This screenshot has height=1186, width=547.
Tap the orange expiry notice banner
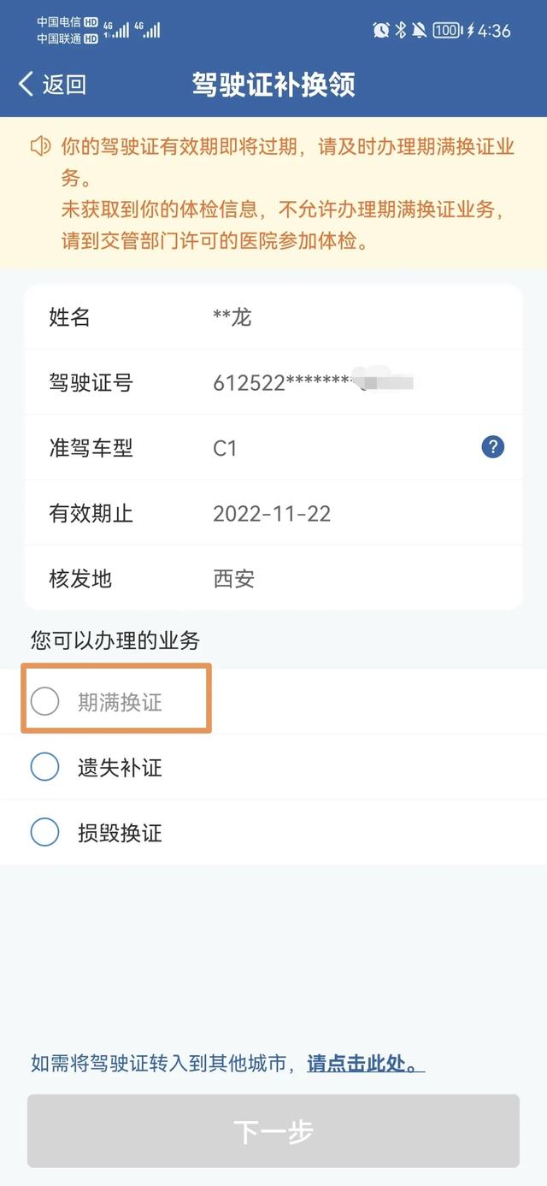point(273,193)
